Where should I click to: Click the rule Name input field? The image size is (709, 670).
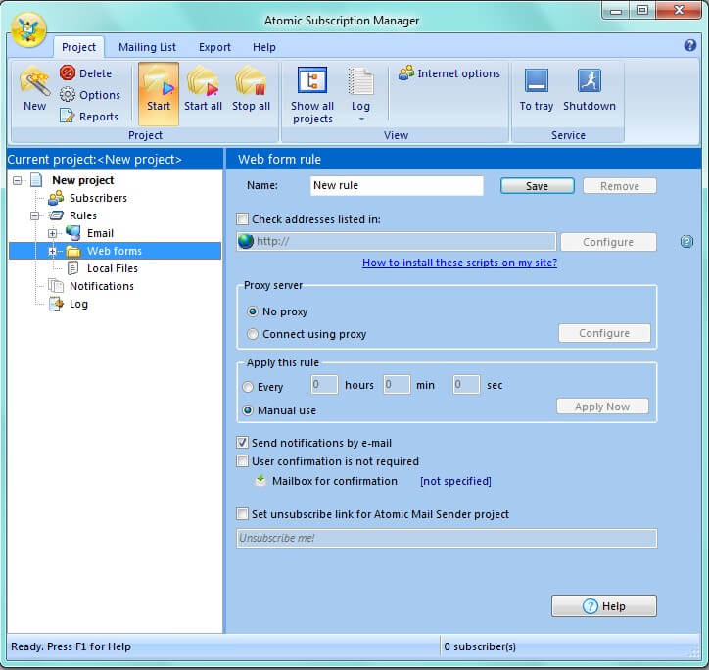[x=397, y=185]
